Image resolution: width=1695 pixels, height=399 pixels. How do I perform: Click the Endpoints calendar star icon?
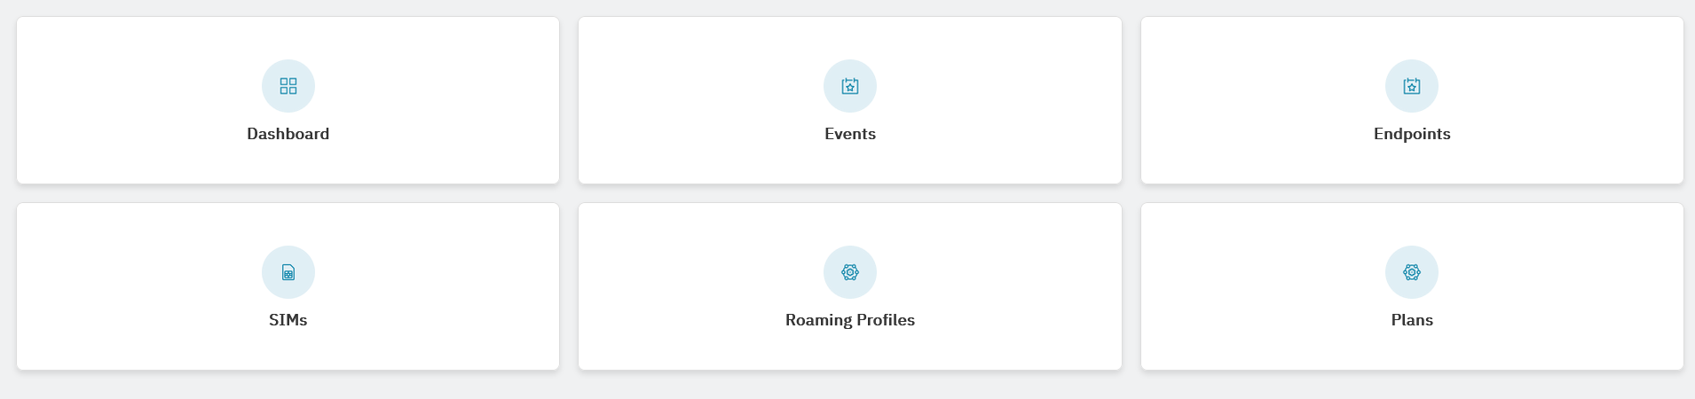(1412, 86)
